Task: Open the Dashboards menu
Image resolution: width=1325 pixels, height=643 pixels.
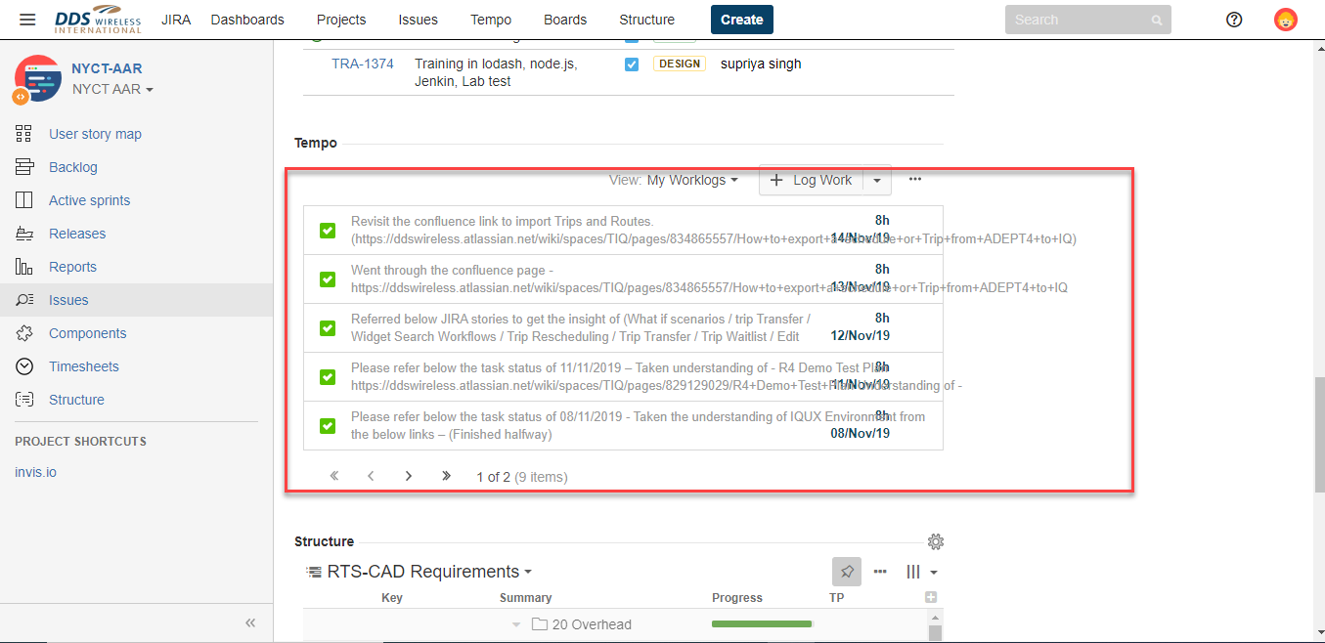Action: [247, 20]
